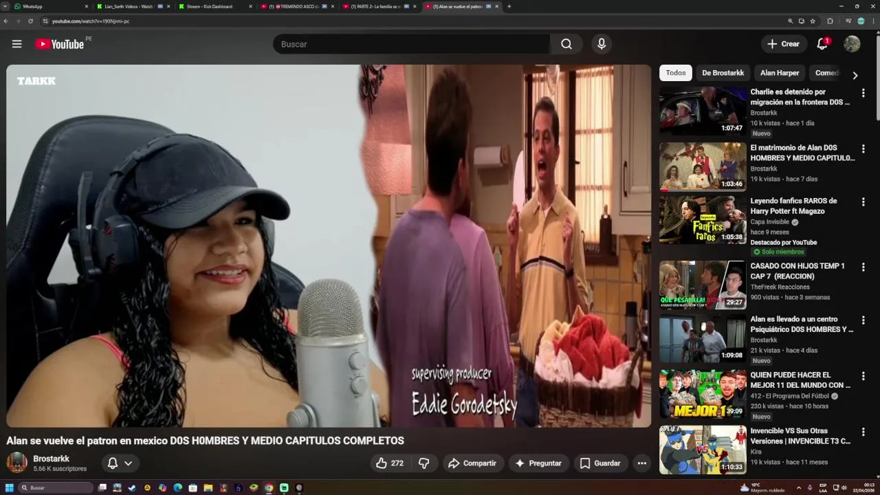
Task: Go to the YouTube home logo
Action: (59, 44)
